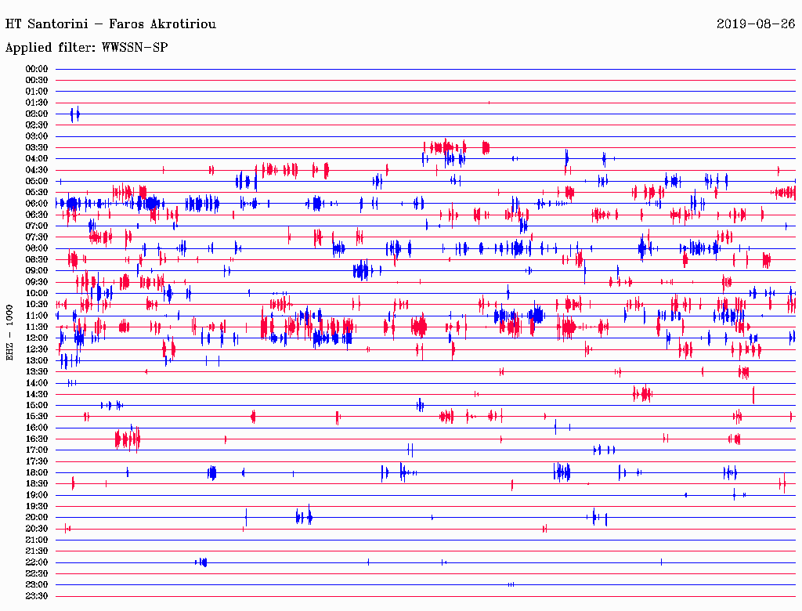The width and height of the screenshot is (802, 611).
Task: Select the 13:30 time label
Action: click(x=36, y=371)
